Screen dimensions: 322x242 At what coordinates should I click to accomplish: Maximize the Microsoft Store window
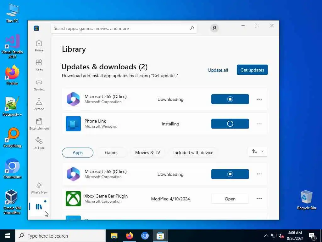258,26
